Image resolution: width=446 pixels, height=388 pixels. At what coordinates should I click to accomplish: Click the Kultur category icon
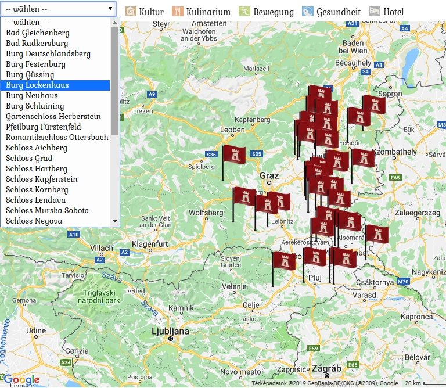(x=131, y=12)
